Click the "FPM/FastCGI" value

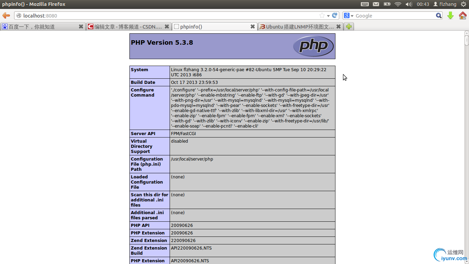[x=183, y=134]
